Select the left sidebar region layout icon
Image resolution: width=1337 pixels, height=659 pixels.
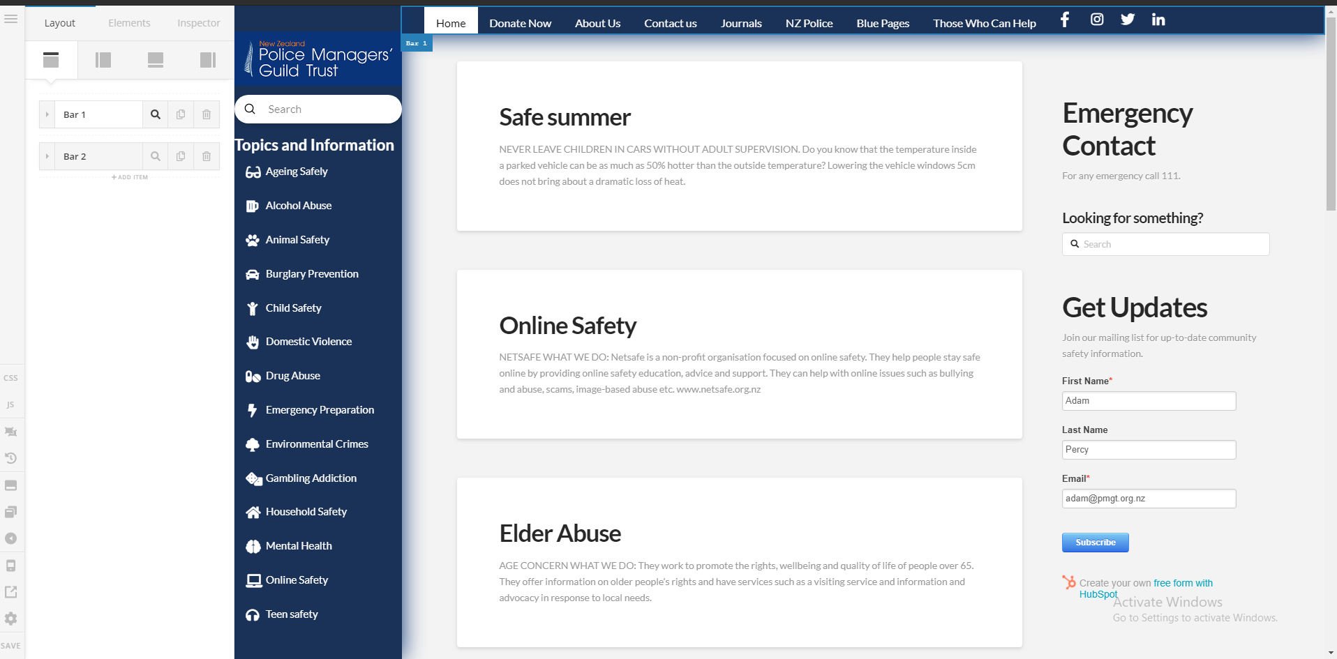[x=103, y=60]
